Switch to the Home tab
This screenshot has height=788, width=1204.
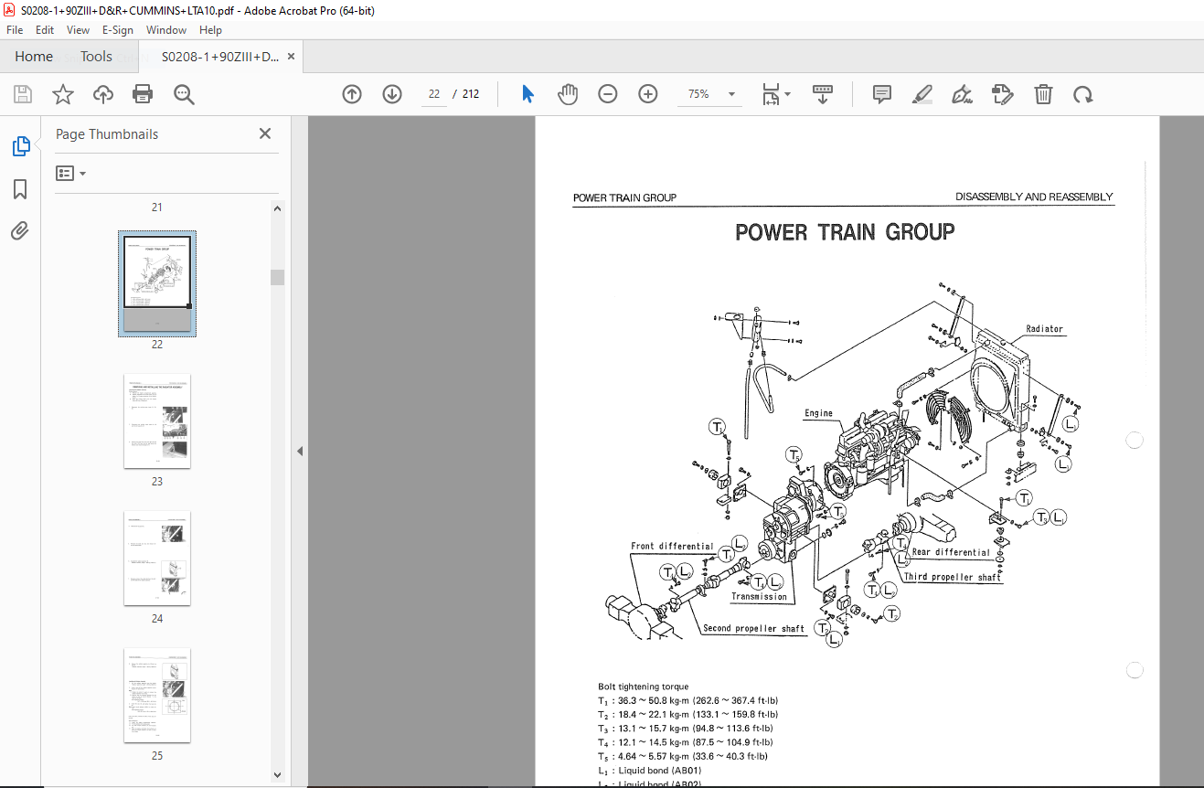[34, 57]
